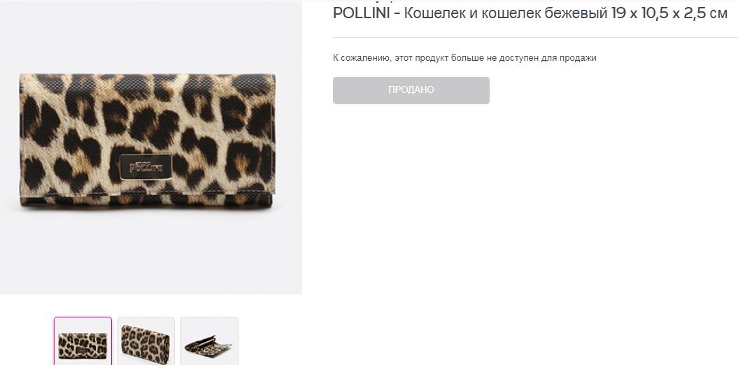Viewport: 738px width, 365px height.
Task: Click the gold POLLINI logo plate on the wallet
Action: pos(146,166)
